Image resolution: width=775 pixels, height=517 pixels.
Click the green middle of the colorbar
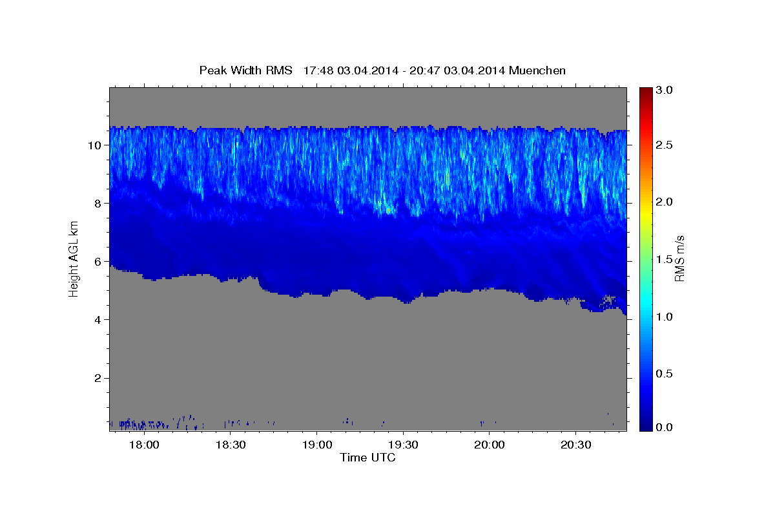coord(645,258)
